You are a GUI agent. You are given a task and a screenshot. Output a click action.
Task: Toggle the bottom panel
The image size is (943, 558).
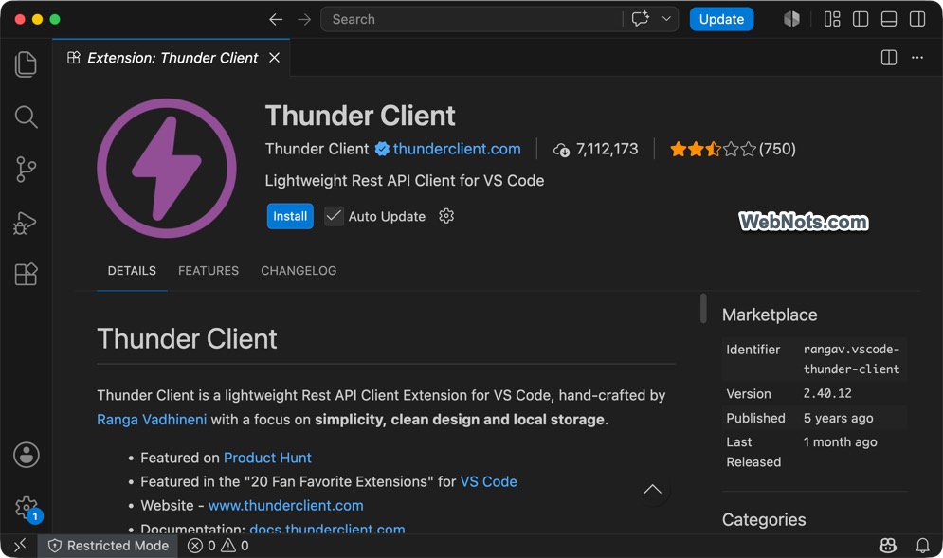pyautogui.click(x=889, y=19)
